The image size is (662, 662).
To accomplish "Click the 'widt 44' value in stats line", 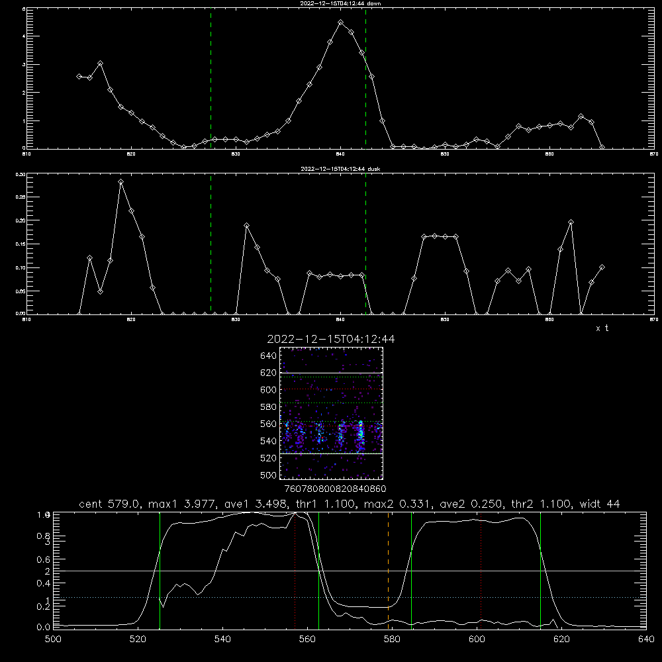I will (600, 504).
